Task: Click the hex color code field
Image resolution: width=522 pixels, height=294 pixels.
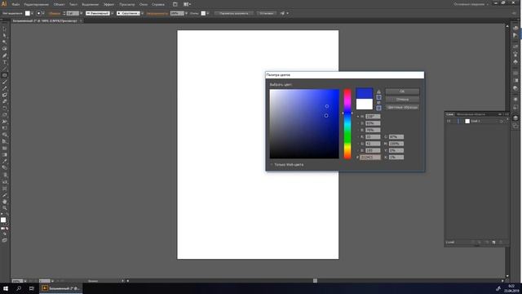Action: click(369, 157)
